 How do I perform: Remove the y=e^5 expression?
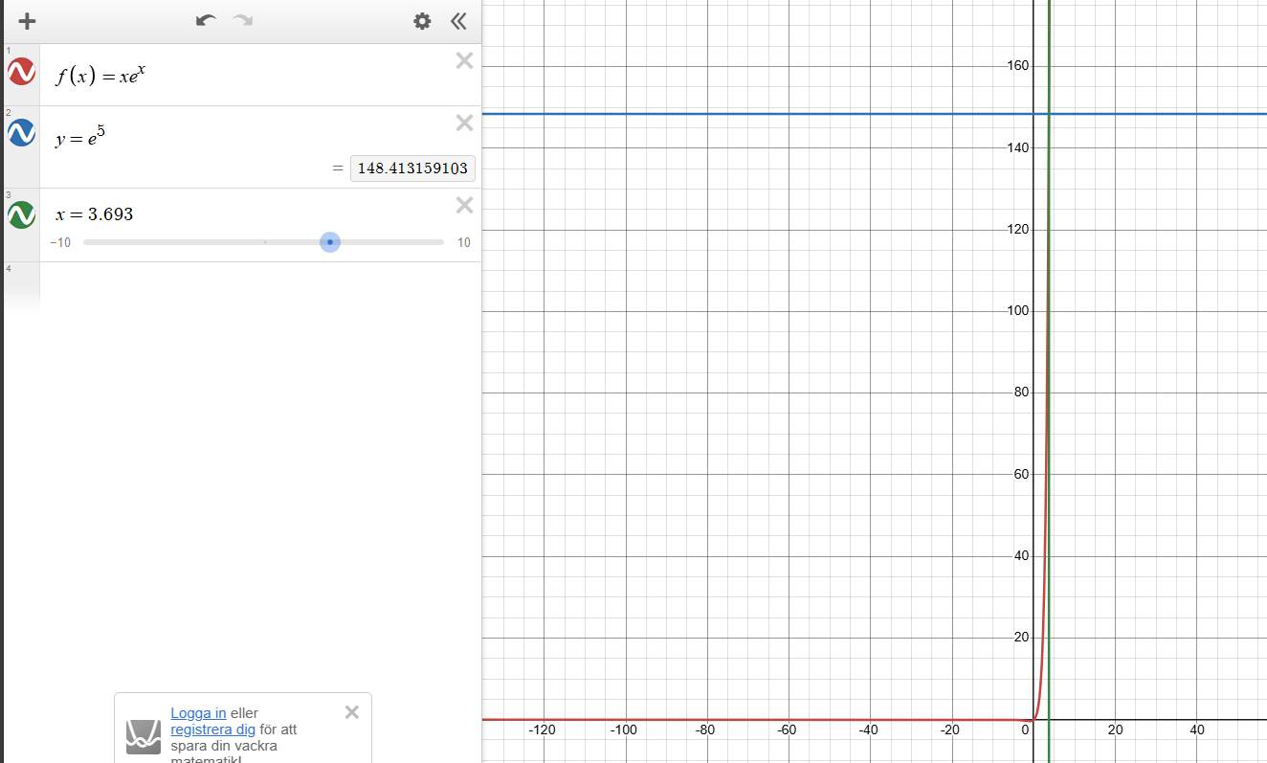coord(464,123)
